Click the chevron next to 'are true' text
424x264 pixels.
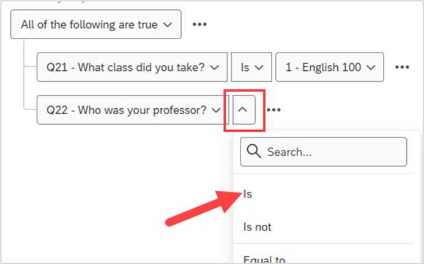point(168,24)
